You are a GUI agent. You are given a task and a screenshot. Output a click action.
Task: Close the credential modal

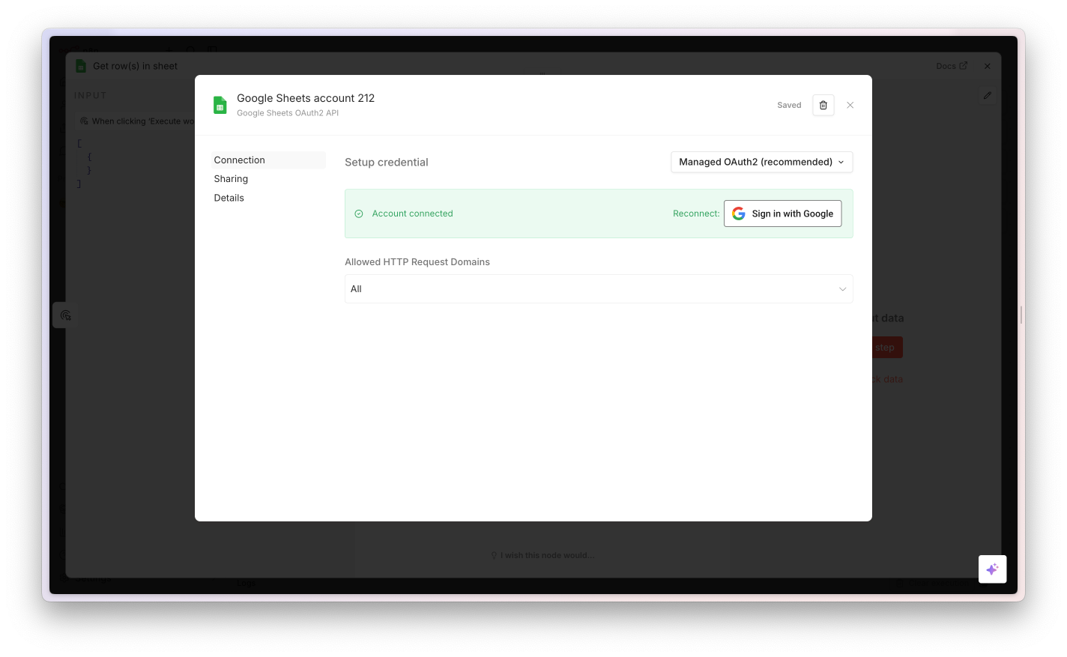click(850, 105)
